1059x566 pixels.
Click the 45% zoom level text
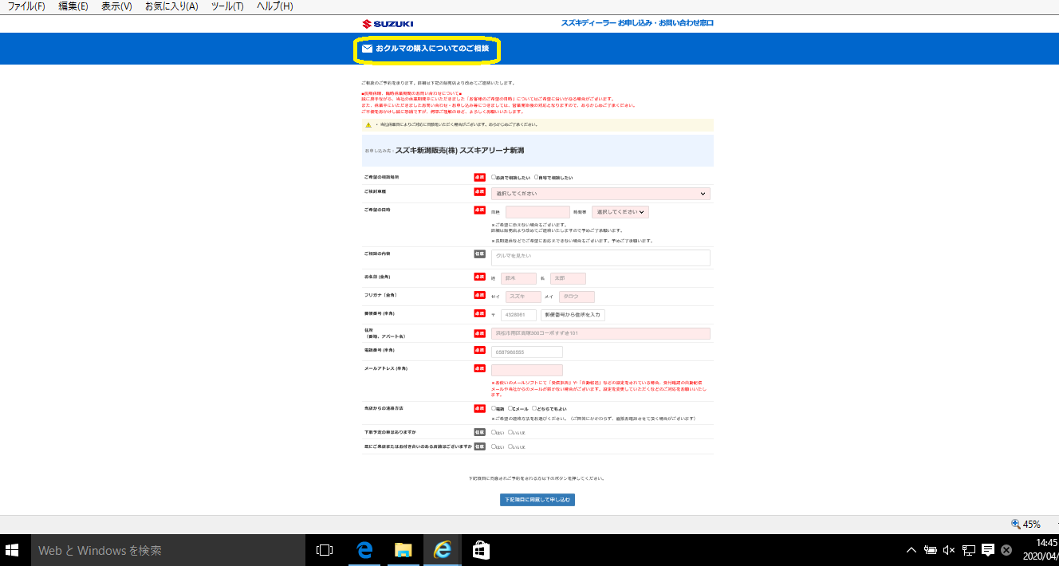(x=1032, y=525)
